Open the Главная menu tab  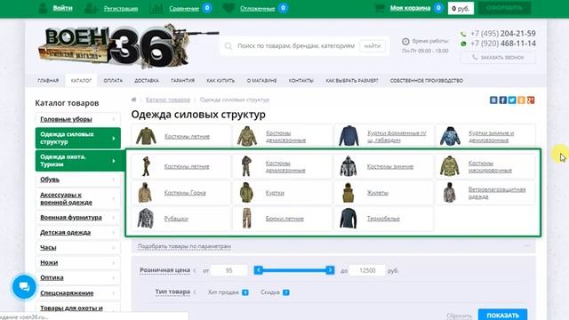click(x=48, y=81)
